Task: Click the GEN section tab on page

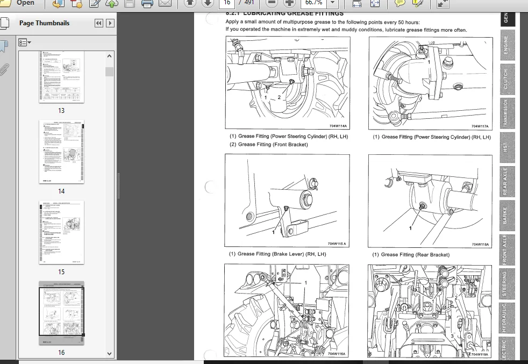Action: [508, 19]
